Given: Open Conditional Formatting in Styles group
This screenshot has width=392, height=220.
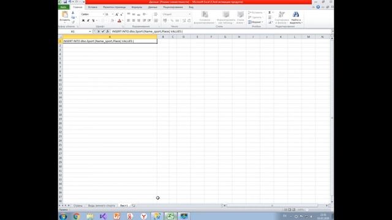Looking at the screenshot, I should (205, 18).
